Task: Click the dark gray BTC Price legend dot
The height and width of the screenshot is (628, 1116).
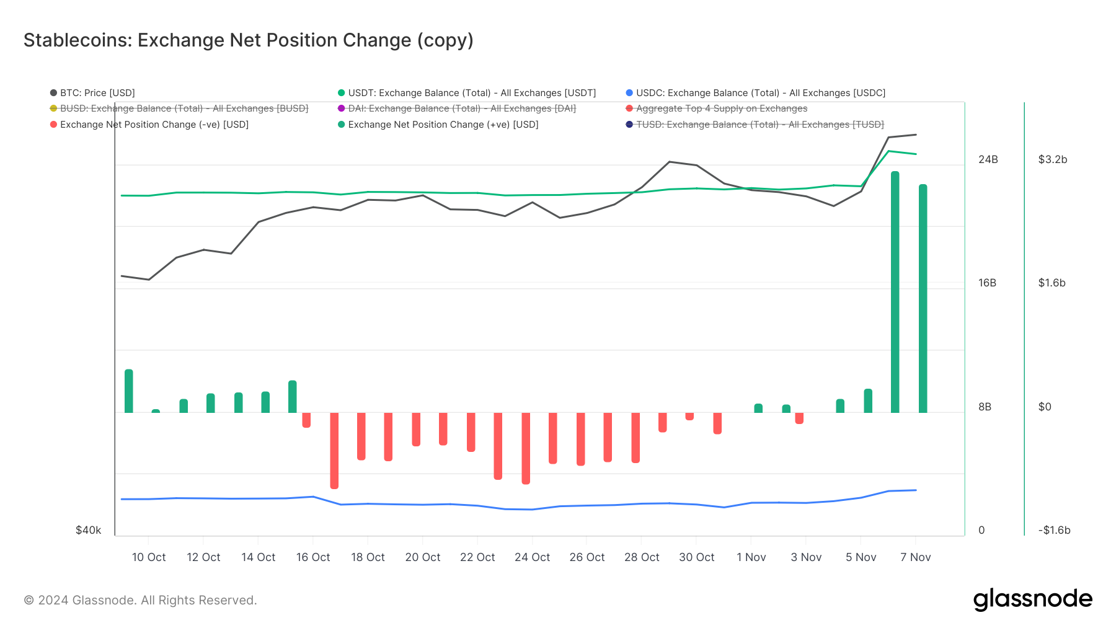Action: [x=54, y=93]
